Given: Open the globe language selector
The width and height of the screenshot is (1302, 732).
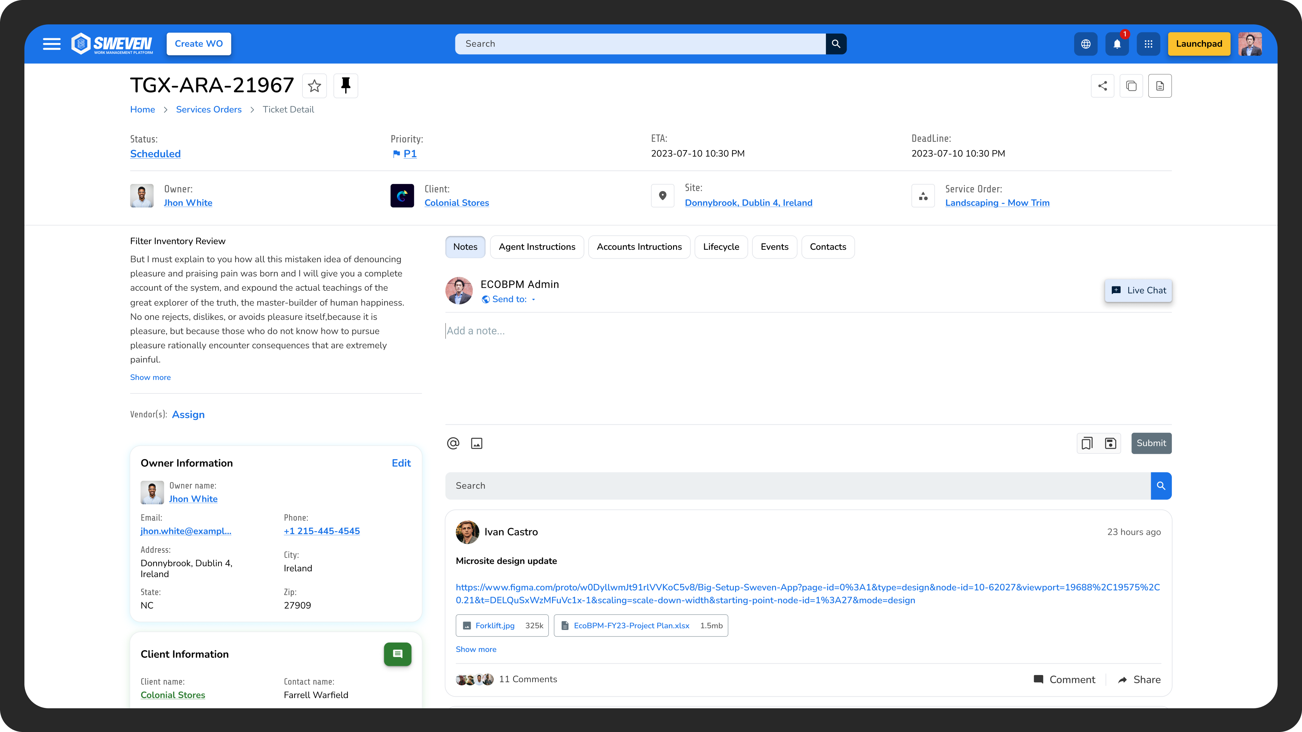Looking at the screenshot, I should pos(1086,44).
